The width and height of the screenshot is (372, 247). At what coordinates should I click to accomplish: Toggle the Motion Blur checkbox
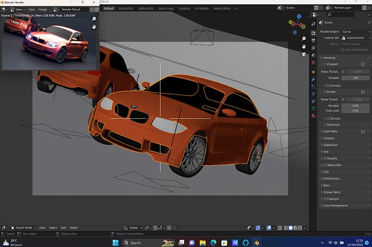(325, 165)
